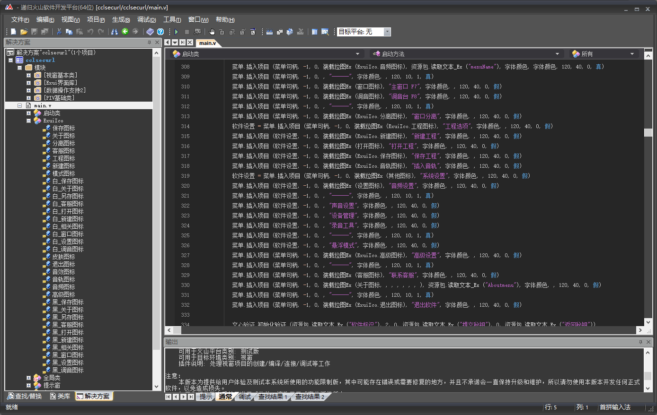Switch to the 查找结果 2 tab
Viewport: 657px width, 415px height.
[x=310, y=397]
